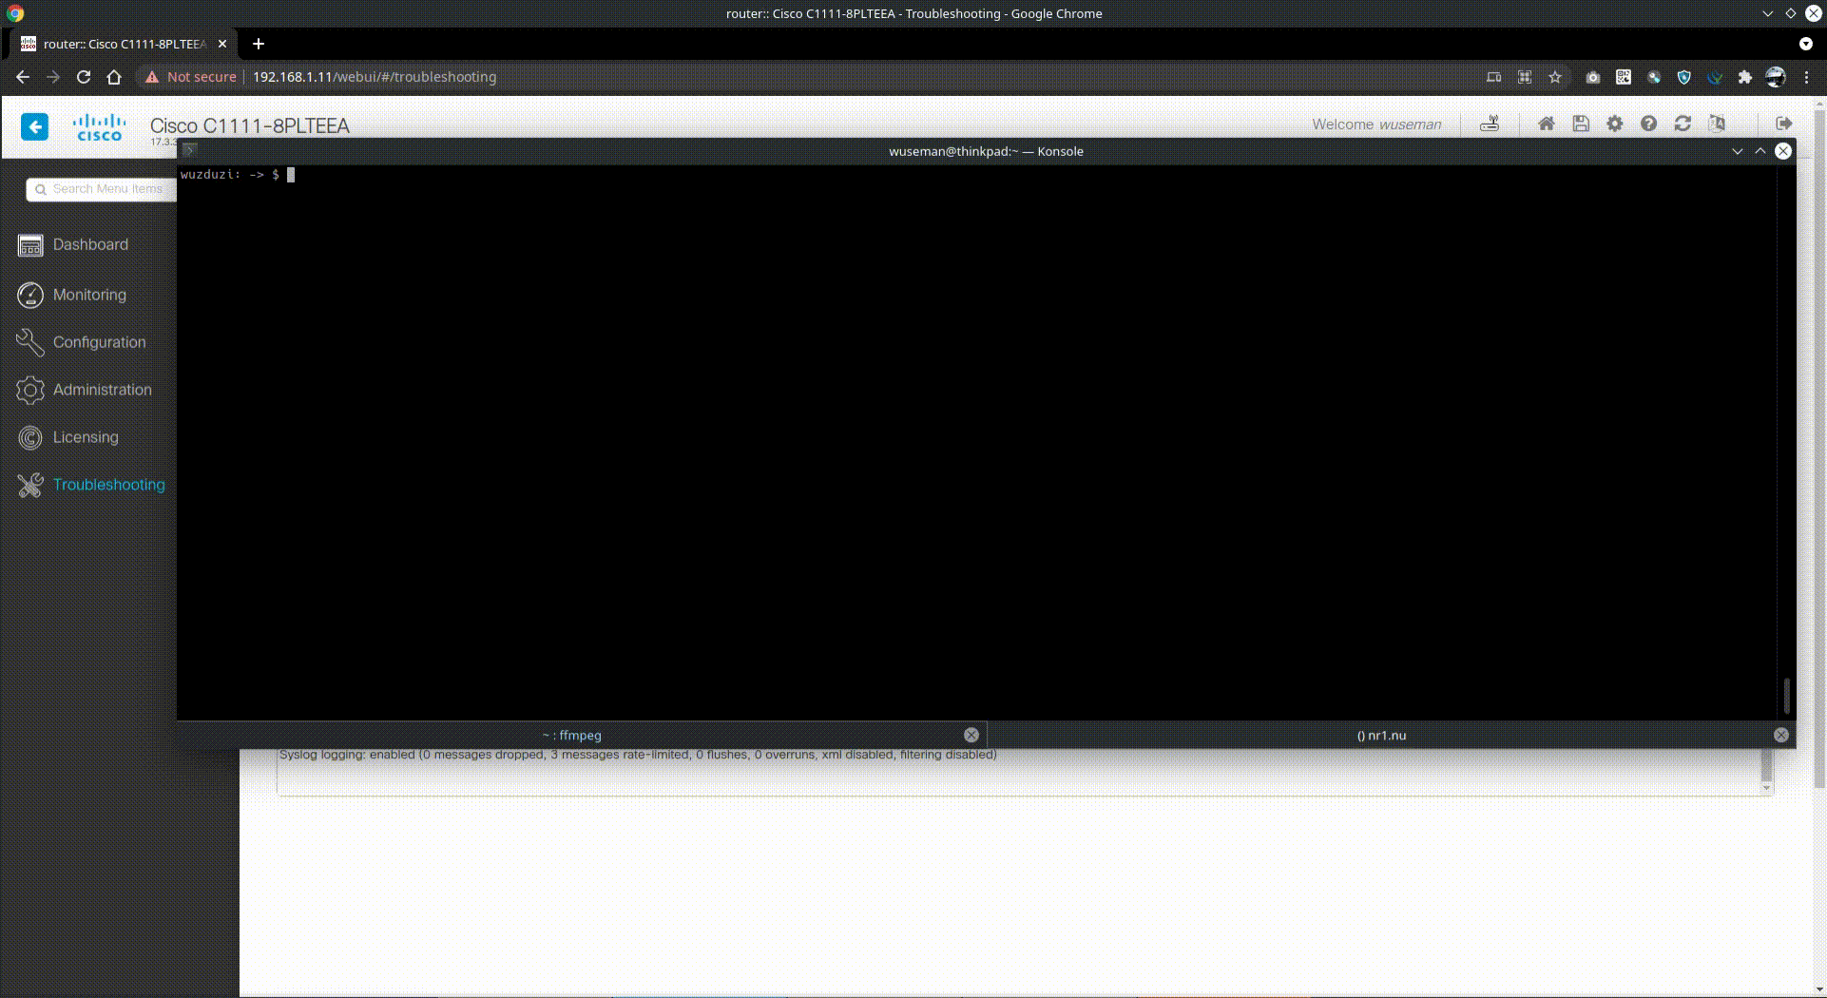The width and height of the screenshot is (1827, 998).
Task: Open the Konsole dropdown chevron in the titlebar
Action: (1738, 151)
